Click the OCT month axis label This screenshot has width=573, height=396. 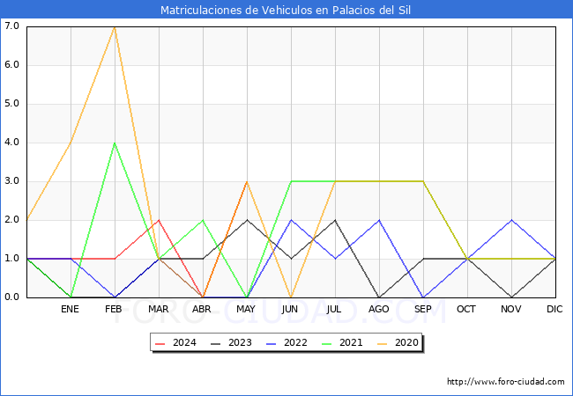click(x=466, y=309)
